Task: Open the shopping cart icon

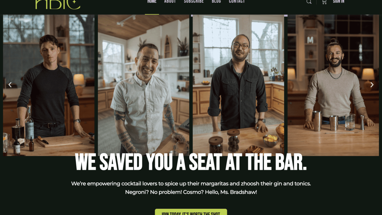Action: 324,2
